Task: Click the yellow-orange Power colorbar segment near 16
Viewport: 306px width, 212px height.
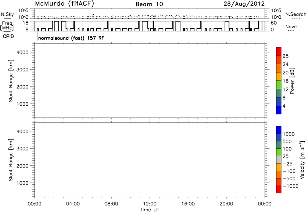Action: click(279, 76)
